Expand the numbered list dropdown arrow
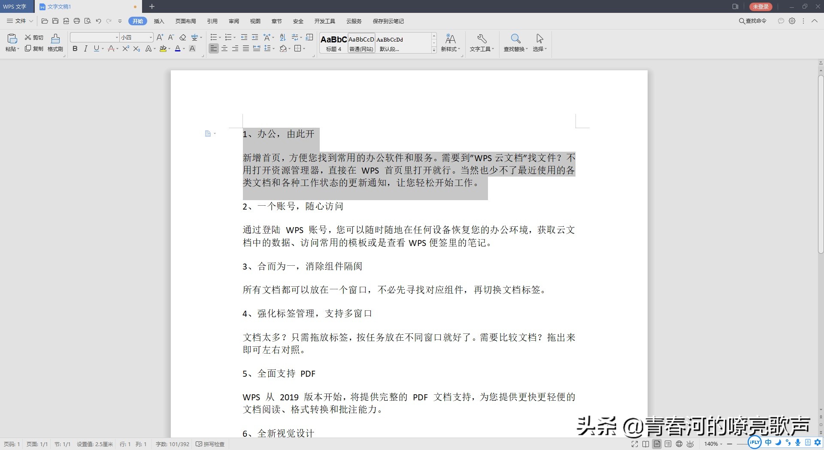This screenshot has width=824, height=450. [x=234, y=37]
